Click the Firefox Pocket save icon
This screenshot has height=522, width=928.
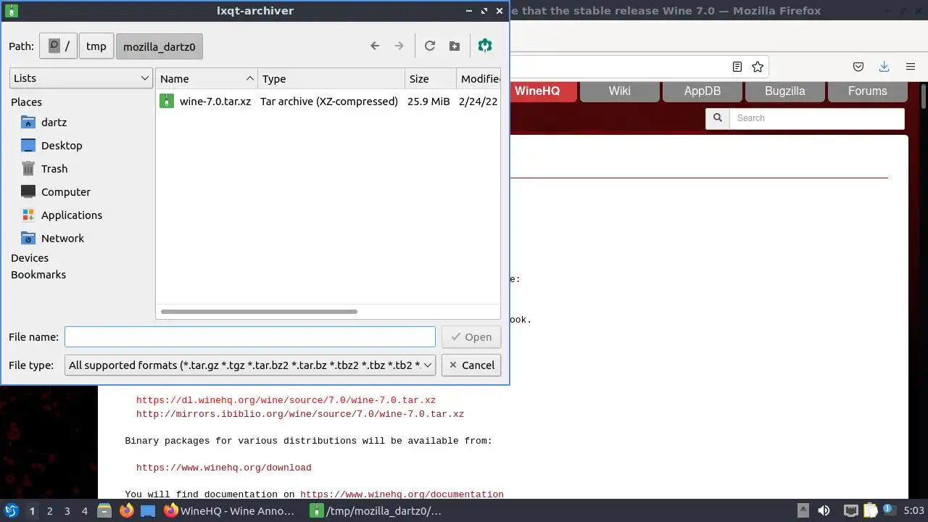858,67
